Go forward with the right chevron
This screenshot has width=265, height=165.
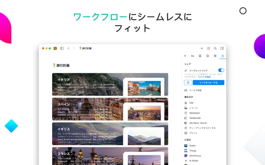pyautogui.click(x=74, y=48)
